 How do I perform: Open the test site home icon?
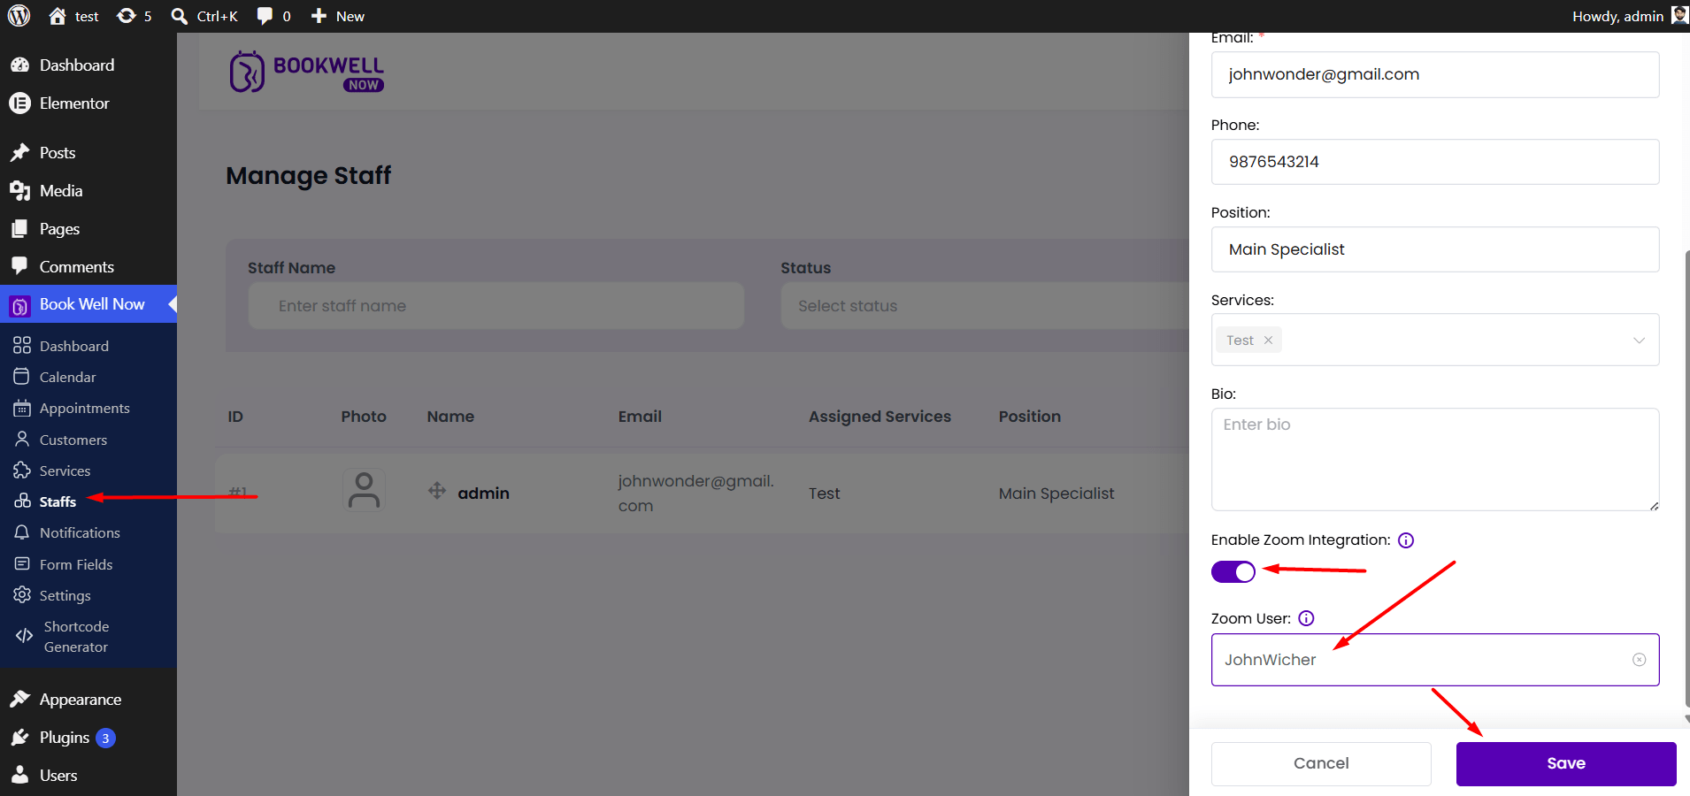58,16
